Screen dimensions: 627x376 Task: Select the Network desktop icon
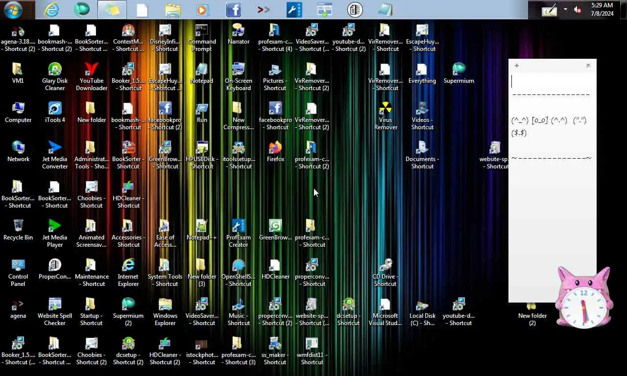tap(18, 152)
